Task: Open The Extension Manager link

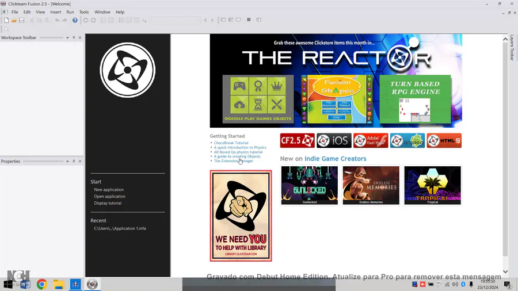Action: (x=233, y=161)
